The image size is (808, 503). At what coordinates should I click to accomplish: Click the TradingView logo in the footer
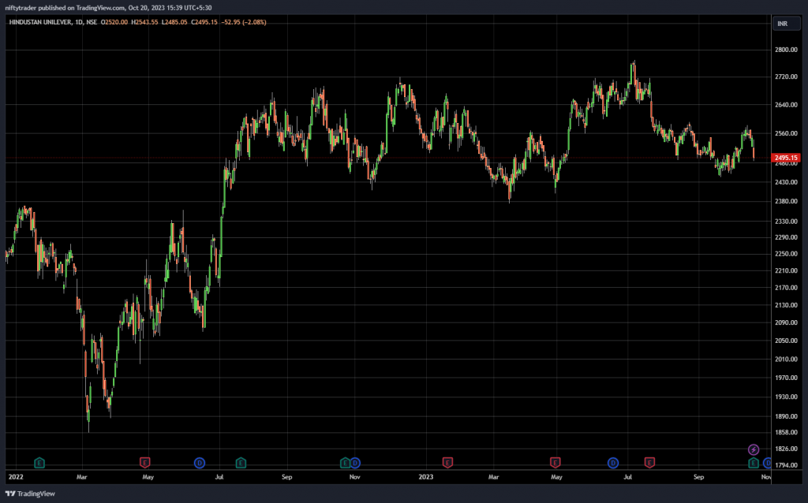(x=31, y=494)
